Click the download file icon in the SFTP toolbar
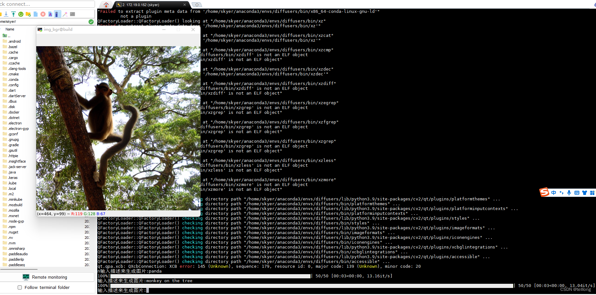Screen dimensions: 596x295 pos(6,14)
